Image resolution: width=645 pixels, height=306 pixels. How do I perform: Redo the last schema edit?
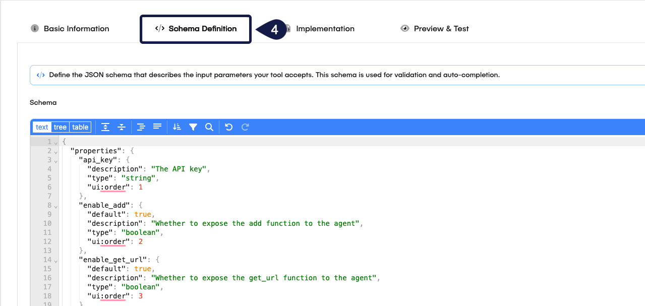(245, 127)
